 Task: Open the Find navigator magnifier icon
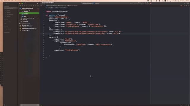tap(27, 6)
